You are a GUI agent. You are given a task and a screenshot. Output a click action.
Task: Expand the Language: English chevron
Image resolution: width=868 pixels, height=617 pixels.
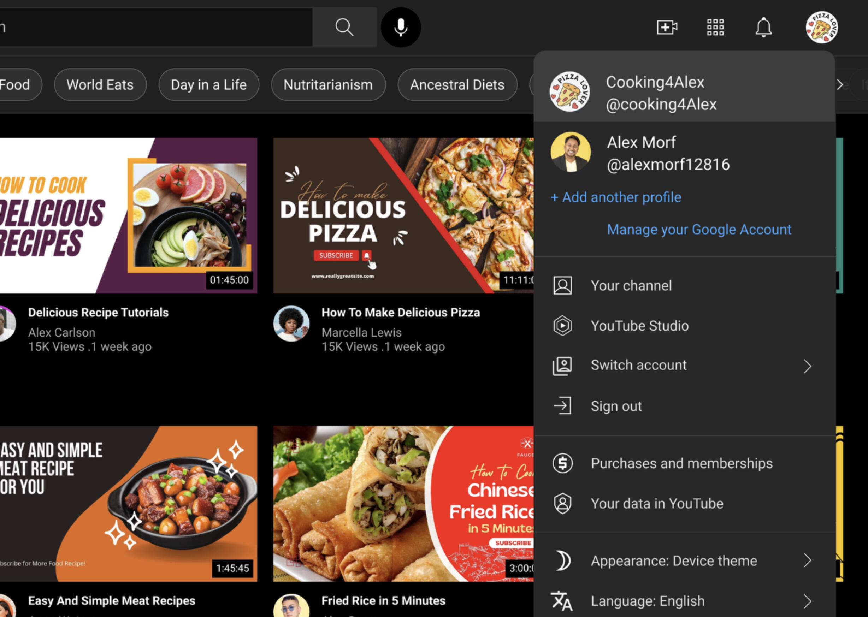click(808, 601)
